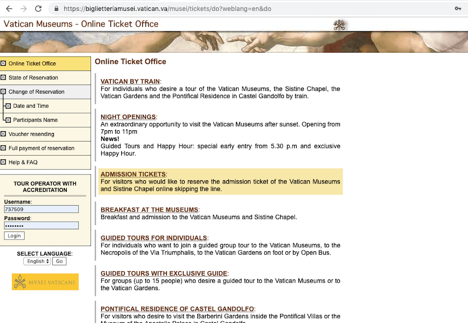Image resolution: width=468 pixels, height=323 pixels.
Task: Go back with the browser back arrow
Action: click(x=9, y=9)
